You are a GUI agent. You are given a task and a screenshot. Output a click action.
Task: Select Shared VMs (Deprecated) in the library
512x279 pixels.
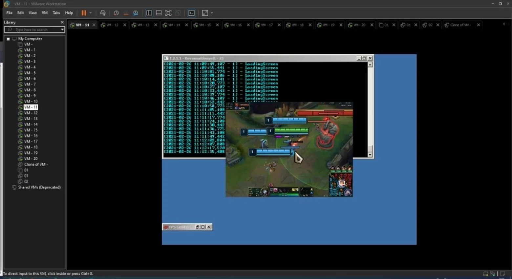point(39,187)
